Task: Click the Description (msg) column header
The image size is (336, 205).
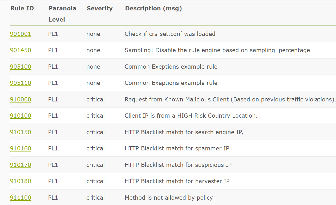Action: click(153, 9)
